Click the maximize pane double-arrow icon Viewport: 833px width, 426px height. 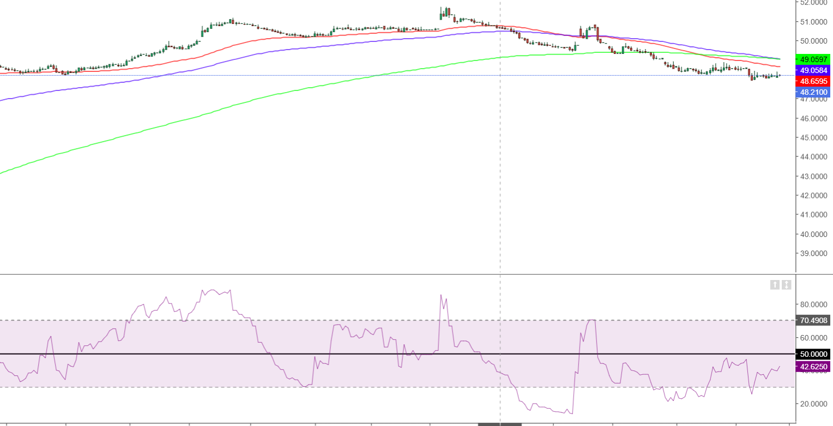coord(787,284)
